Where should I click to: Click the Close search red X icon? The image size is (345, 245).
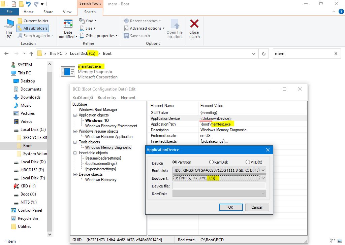click(194, 24)
